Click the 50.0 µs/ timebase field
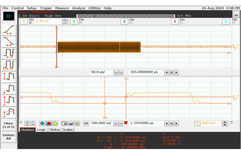 pos(101,72)
